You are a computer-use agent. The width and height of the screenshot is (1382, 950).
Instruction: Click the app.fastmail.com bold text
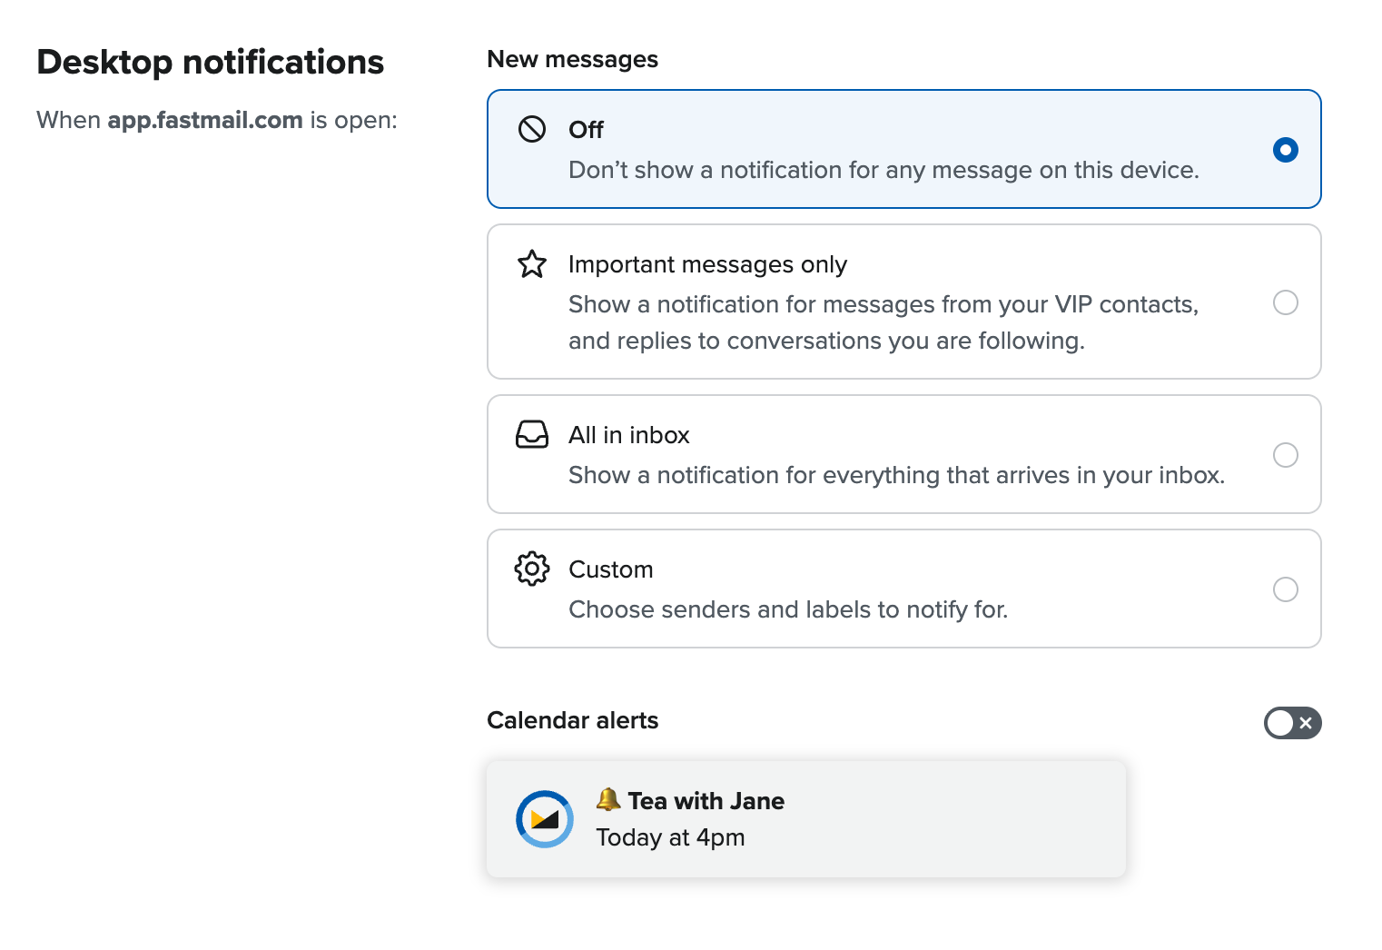click(205, 120)
